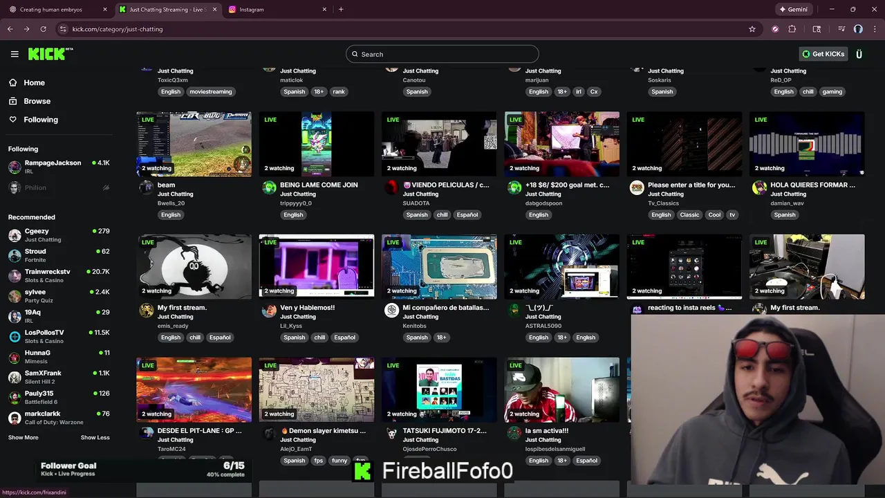Click ASTRAL5090 channel name
Image resolution: width=885 pixels, height=498 pixels.
click(543, 326)
